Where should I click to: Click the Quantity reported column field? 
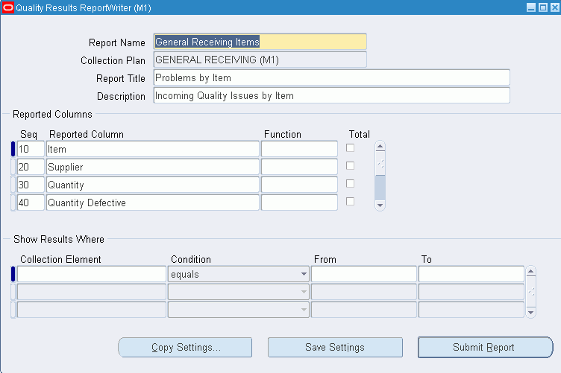(x=153, y=185)
